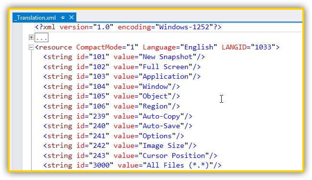Click the Object value text

click(x=155, y=96)
